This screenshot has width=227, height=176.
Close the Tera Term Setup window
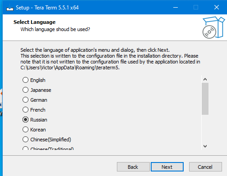tap(217, 7)
